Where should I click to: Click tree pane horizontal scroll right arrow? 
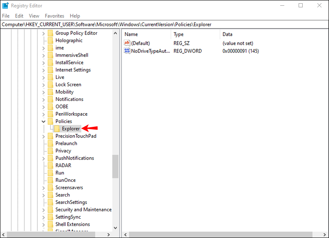click(108, 235)
